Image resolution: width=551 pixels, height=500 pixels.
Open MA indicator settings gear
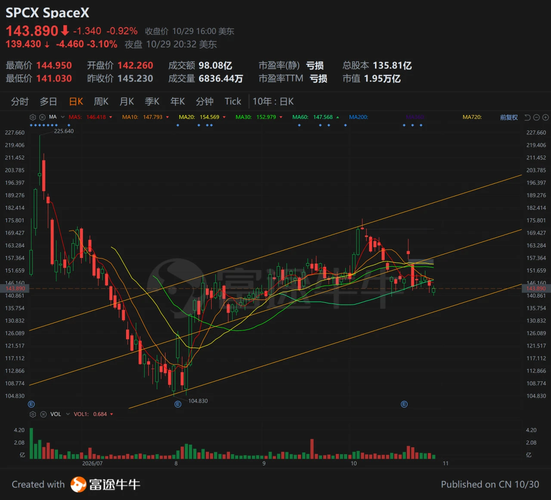coord(33,117)
